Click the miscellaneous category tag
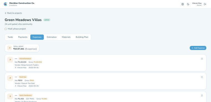 (x=25, y=59)
